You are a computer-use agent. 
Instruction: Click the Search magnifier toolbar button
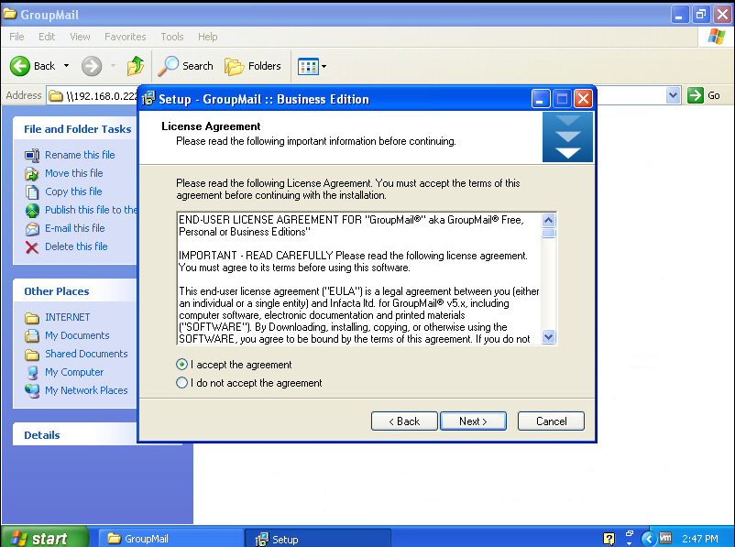click(185, 66)
